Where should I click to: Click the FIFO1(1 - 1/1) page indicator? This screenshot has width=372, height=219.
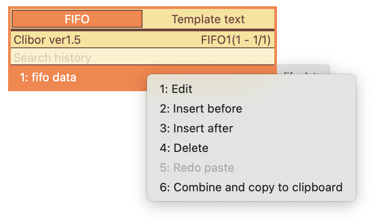click(x=236, y=40)
